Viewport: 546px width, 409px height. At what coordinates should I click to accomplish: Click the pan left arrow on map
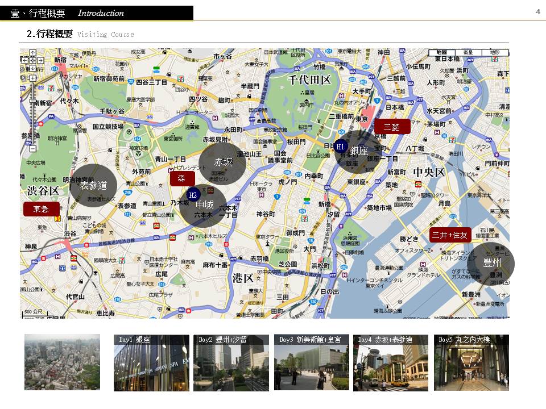tap(25, 60)
